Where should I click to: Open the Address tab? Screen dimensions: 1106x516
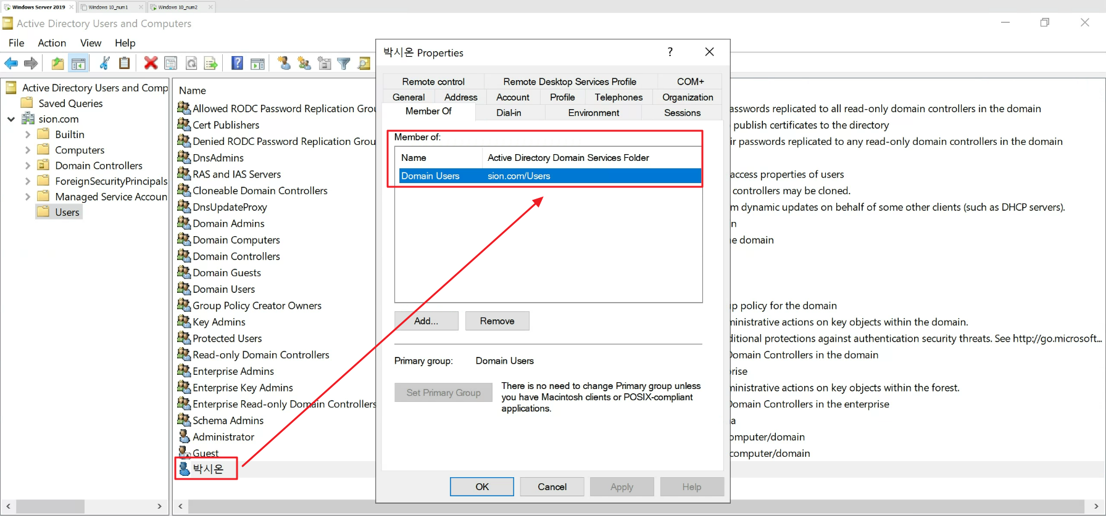460,97
